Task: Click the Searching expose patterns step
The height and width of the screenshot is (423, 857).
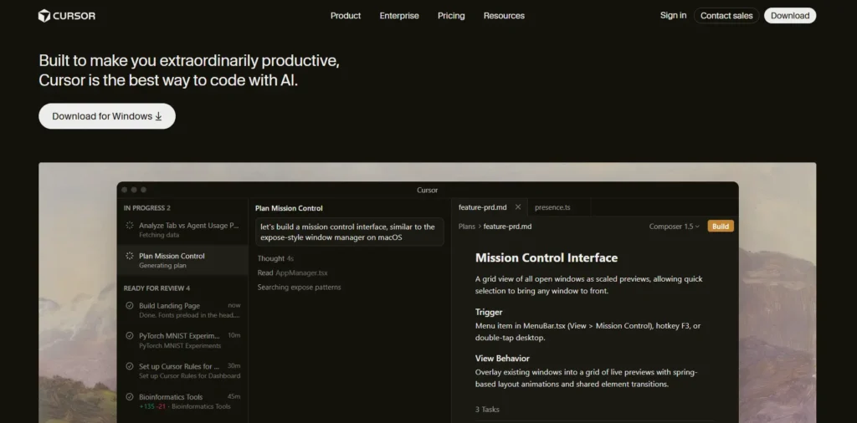Action: point(299,287)
